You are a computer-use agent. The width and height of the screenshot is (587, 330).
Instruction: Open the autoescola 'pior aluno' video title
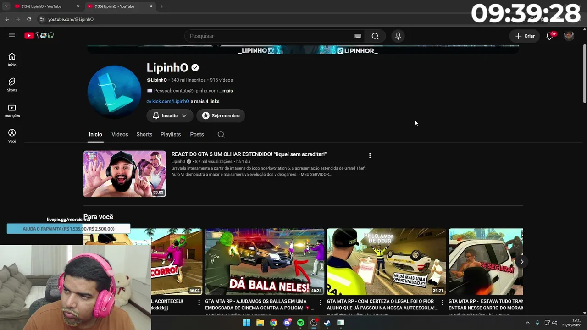(382, 304)
